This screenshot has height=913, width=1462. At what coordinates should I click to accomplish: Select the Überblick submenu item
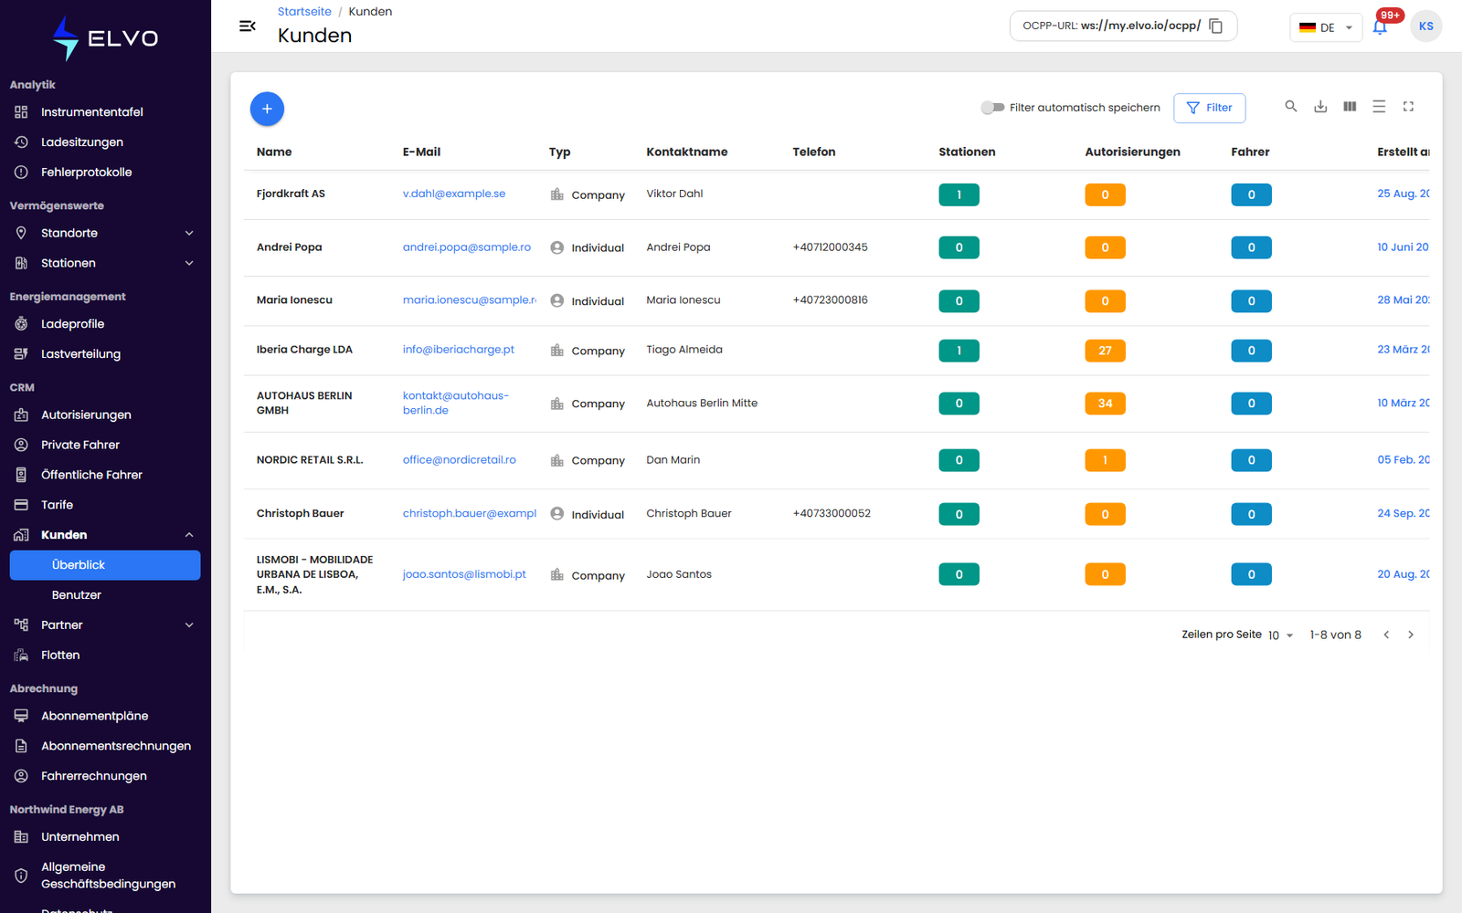tap(105, 565)
